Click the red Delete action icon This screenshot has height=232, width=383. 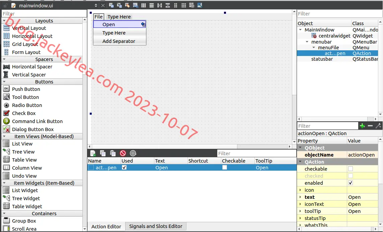click(x=123, y=154)
